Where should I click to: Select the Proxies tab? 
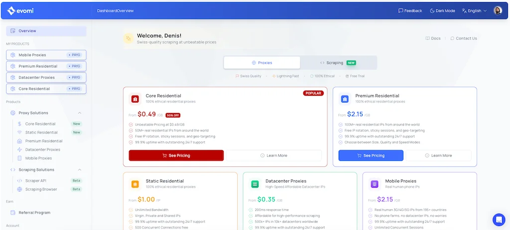[262, 63]
